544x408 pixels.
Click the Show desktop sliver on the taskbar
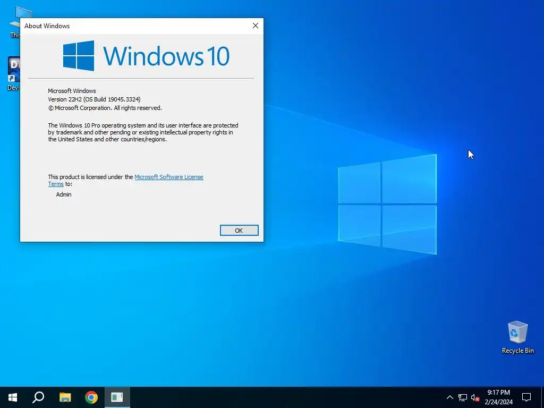pyautogui.click(x=542, y=397)
